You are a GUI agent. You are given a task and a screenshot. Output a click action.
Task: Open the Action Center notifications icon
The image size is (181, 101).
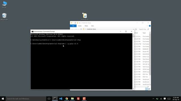click(x=165, y=99)
